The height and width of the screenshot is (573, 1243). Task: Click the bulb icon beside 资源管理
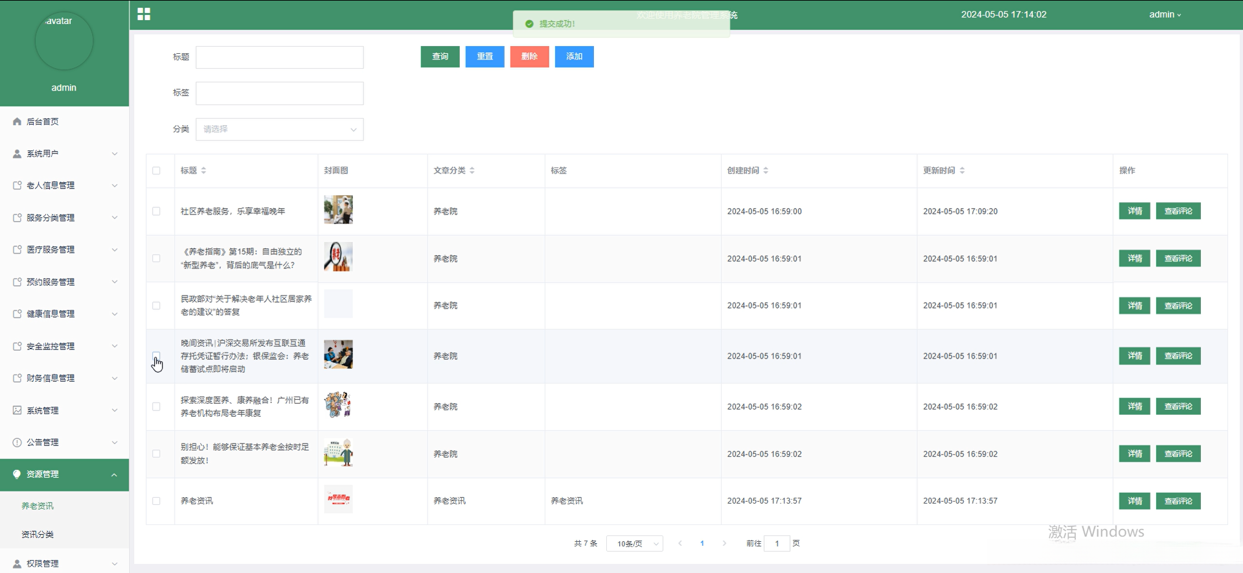tap(17, 474)
